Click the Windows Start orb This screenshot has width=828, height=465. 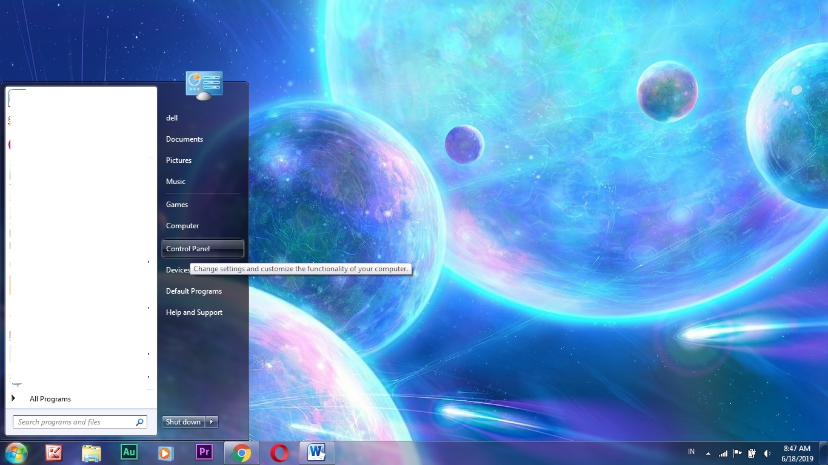coord(16,453)
